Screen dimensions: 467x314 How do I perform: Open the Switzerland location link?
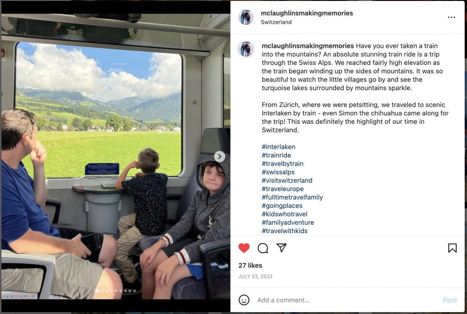[x=276, y=22]
